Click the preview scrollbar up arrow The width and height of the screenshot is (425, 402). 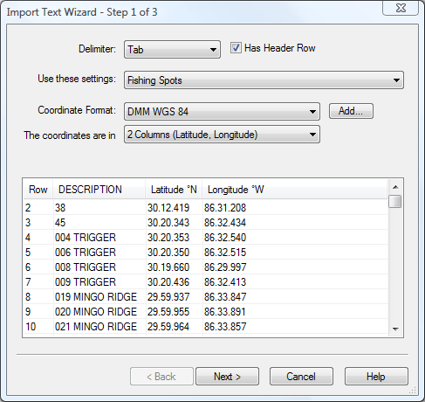click(x=395, y=187)
